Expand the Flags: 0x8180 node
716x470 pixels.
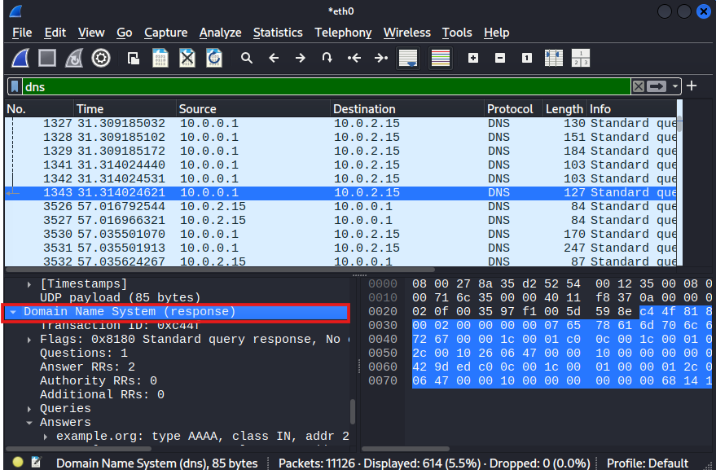tap(29, 340)
